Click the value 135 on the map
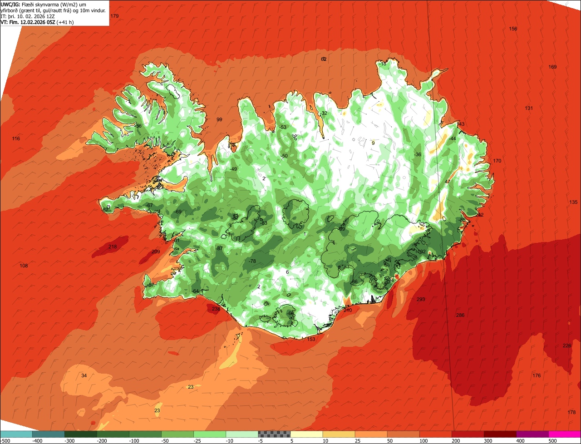The height and width of the screenshot is (444, 581). pos(573,202)
